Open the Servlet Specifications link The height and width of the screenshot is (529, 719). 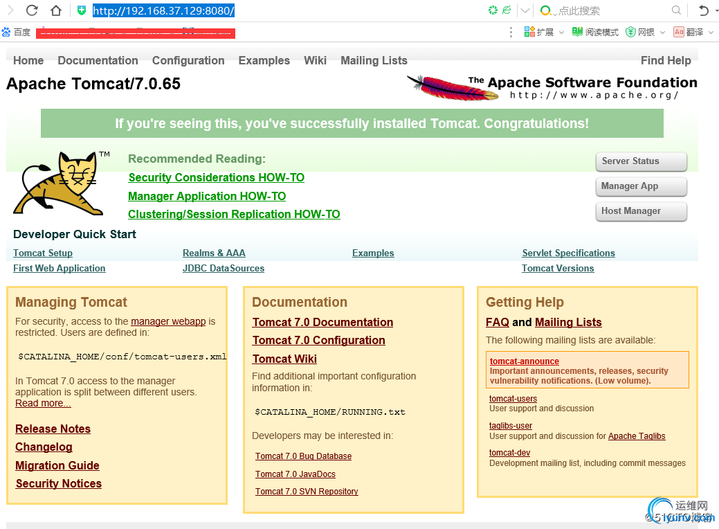point(569,253)
